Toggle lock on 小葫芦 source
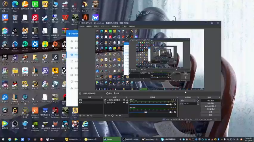Screen dimensions: 254x142 point(127,100)
